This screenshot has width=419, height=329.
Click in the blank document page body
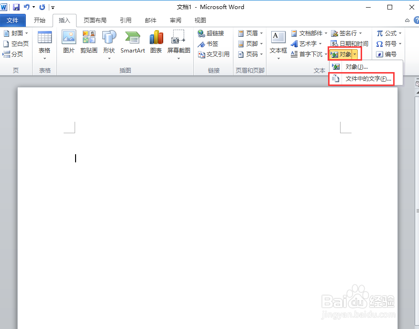208,208
